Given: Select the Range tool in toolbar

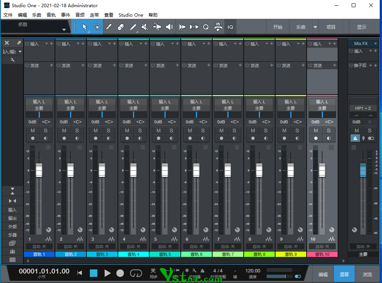Looking at the screenshot, I should point(97,27).
